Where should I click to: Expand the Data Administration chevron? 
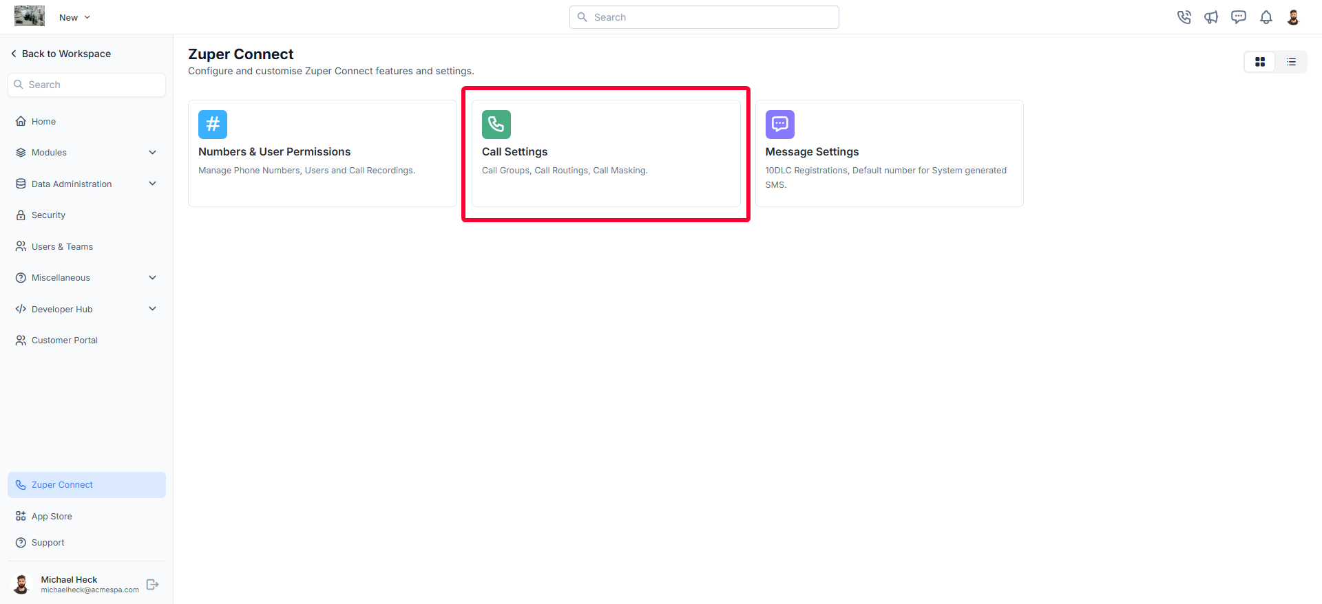[153, 184]
